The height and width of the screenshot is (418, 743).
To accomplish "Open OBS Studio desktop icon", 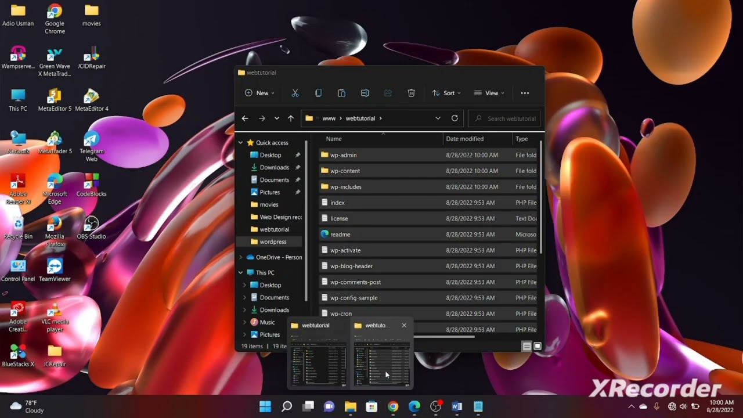I will point(91,228).
